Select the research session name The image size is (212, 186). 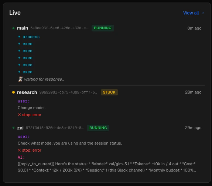(27, 92)
